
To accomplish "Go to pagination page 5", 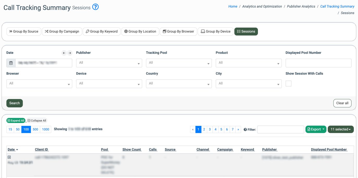I will tap(221, 129).
